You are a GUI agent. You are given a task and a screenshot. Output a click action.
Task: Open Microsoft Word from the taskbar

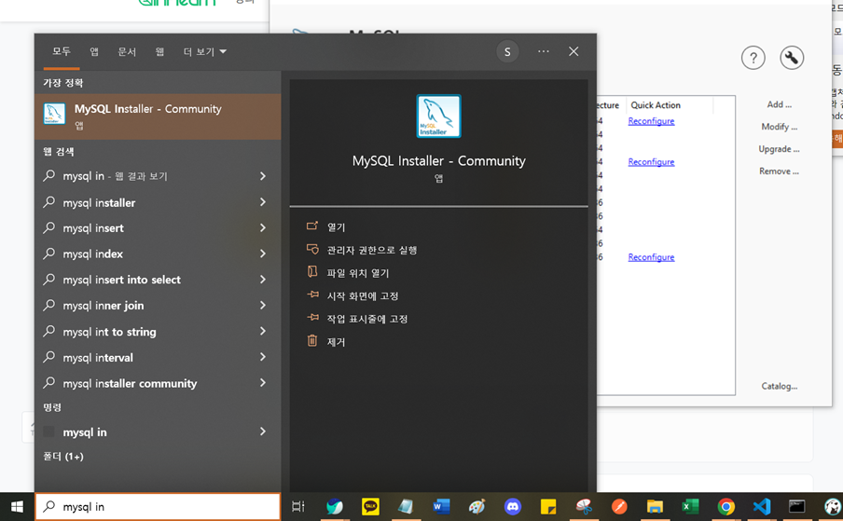[x=441, y=506]
